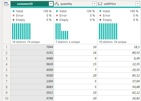Select row number 3

tap(7, 58)
